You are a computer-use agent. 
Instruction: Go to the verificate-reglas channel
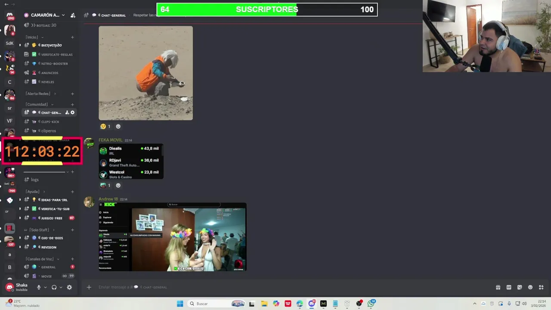coord(50,55)
